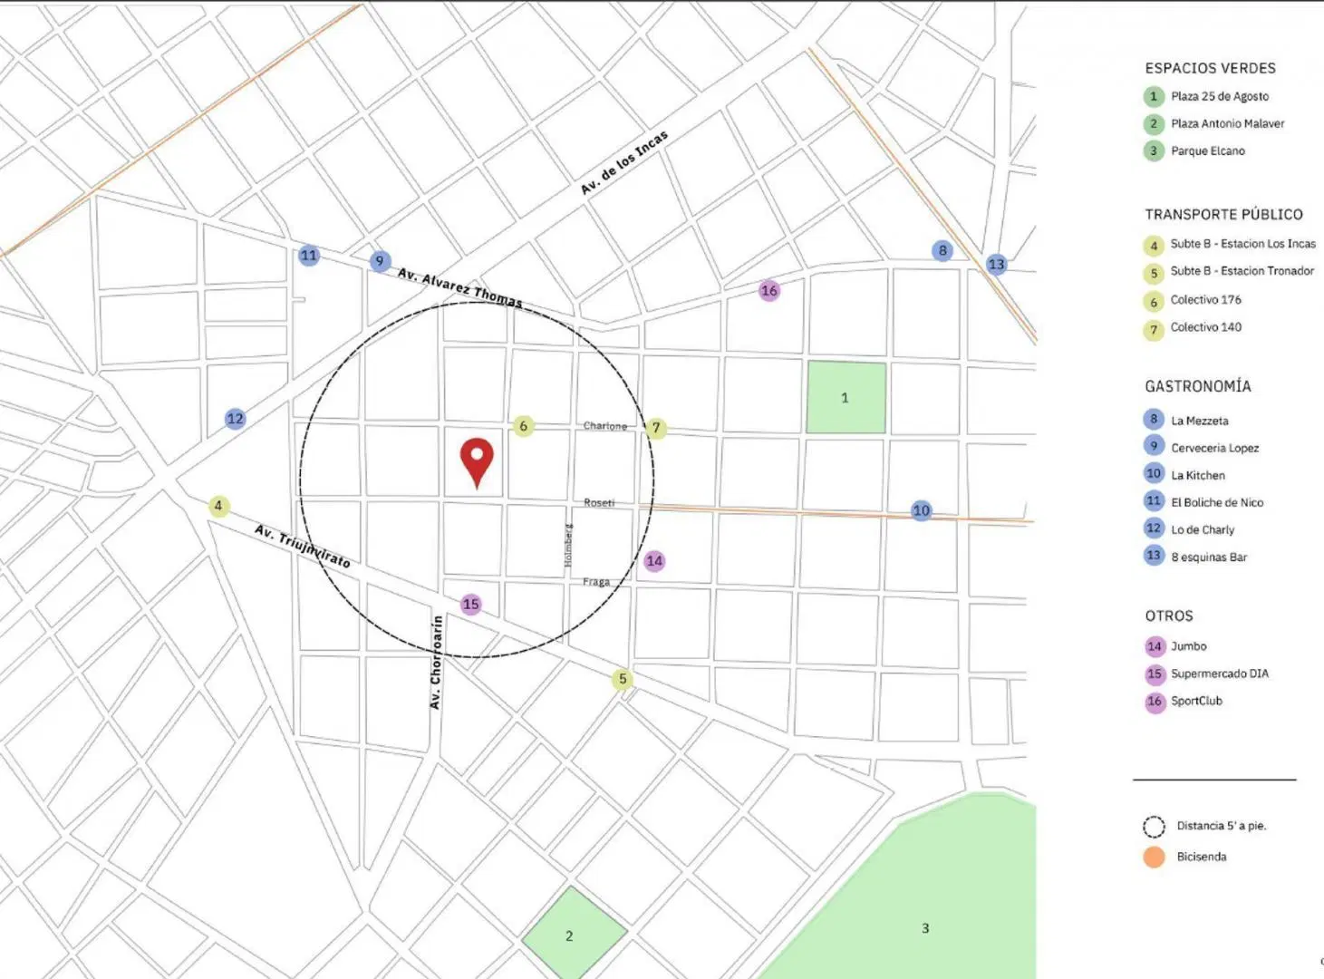Click the 'Supermercado DIA' legend text
The height and width of the screenshot is (979, 1324).
1220,674
